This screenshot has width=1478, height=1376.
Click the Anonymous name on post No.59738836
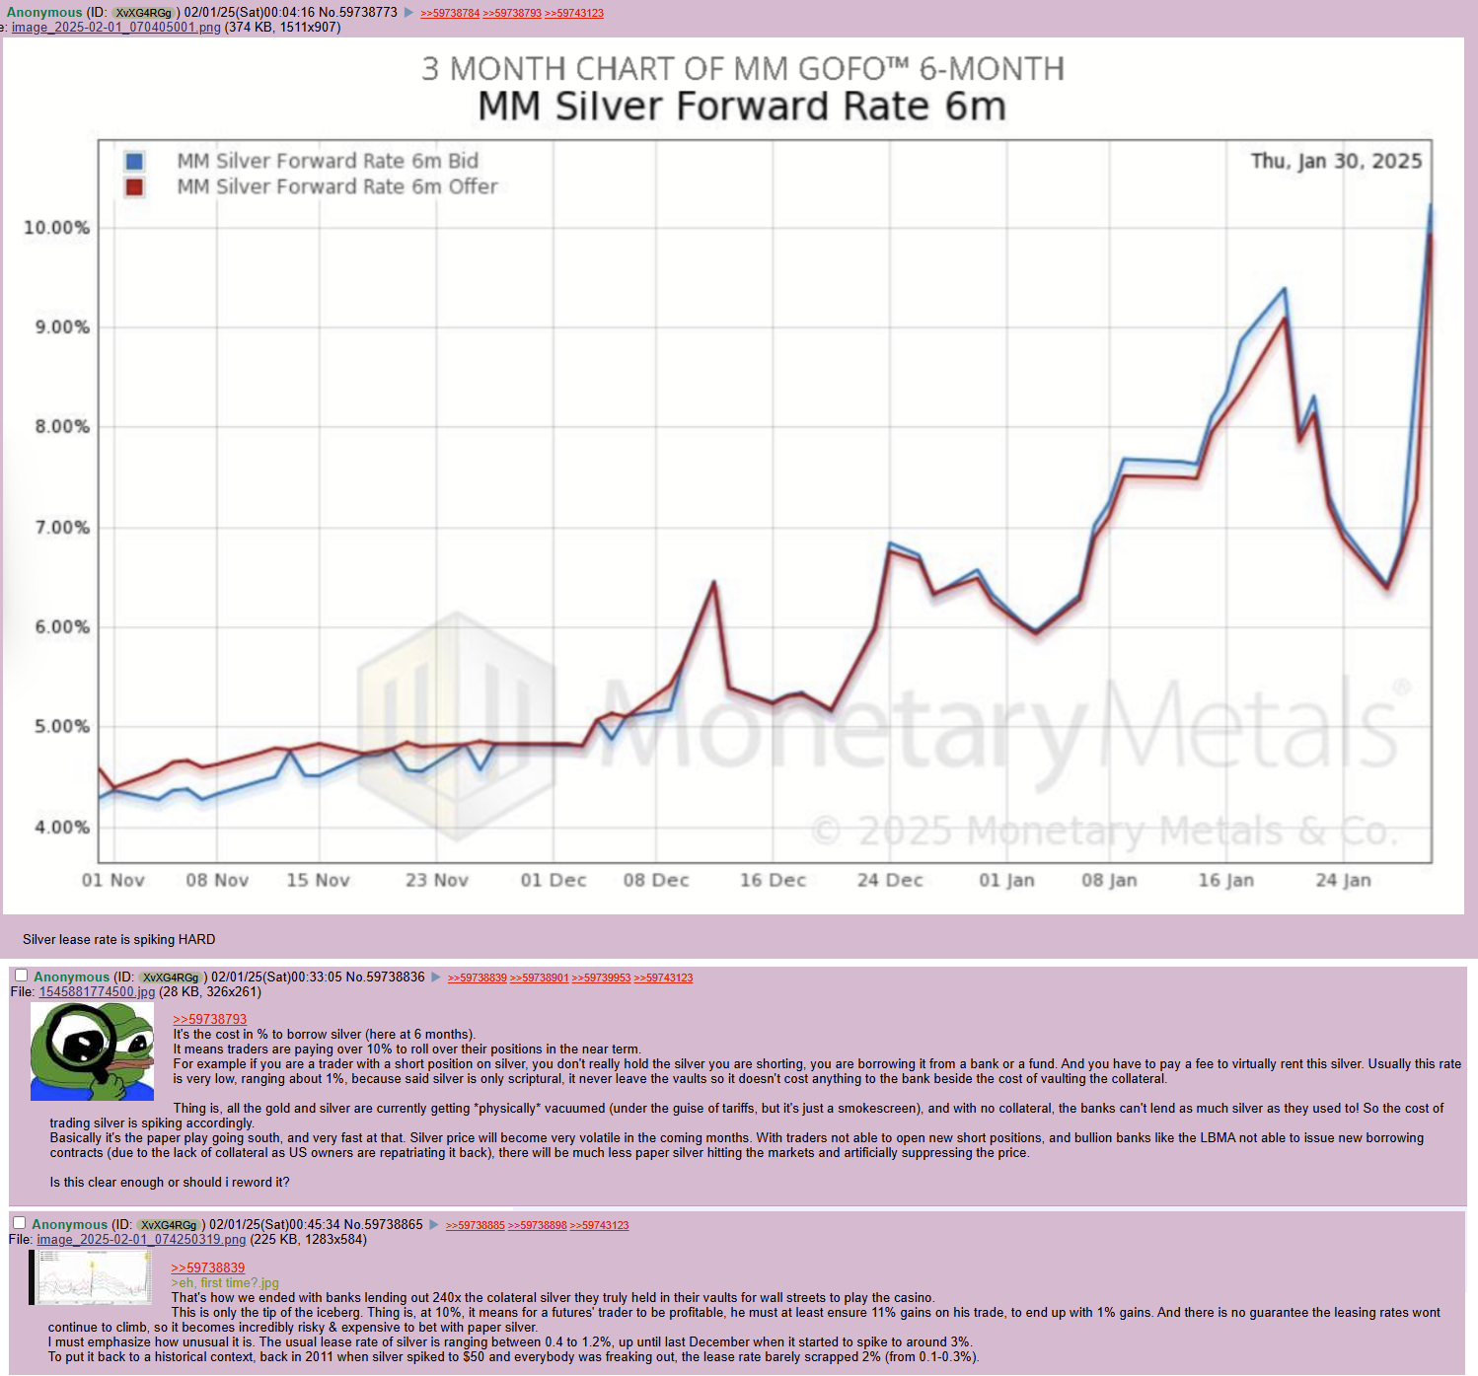coord(72,978)
